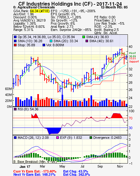Click the green Pivot label beside the chart
Viewport: 140px width, 176px height.
point(133,53)
